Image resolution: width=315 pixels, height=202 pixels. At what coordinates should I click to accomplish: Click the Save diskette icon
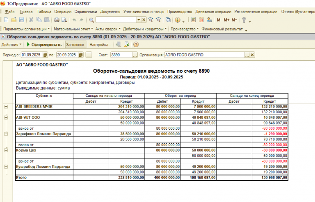[21, 20]
